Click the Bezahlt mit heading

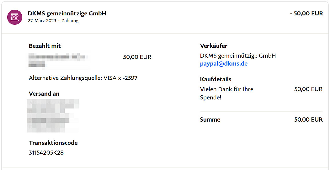(x=45, y=46)
